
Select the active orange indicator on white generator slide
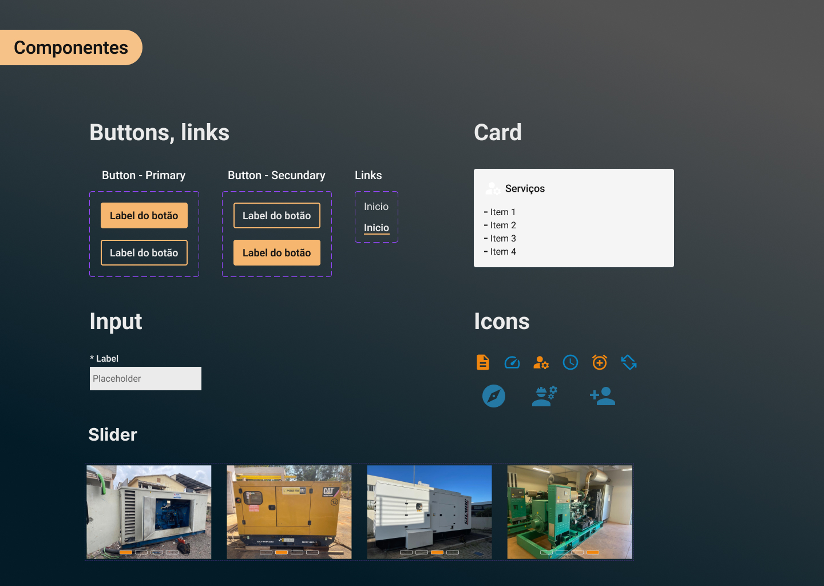pyautogui.click(x=437, y=552)
